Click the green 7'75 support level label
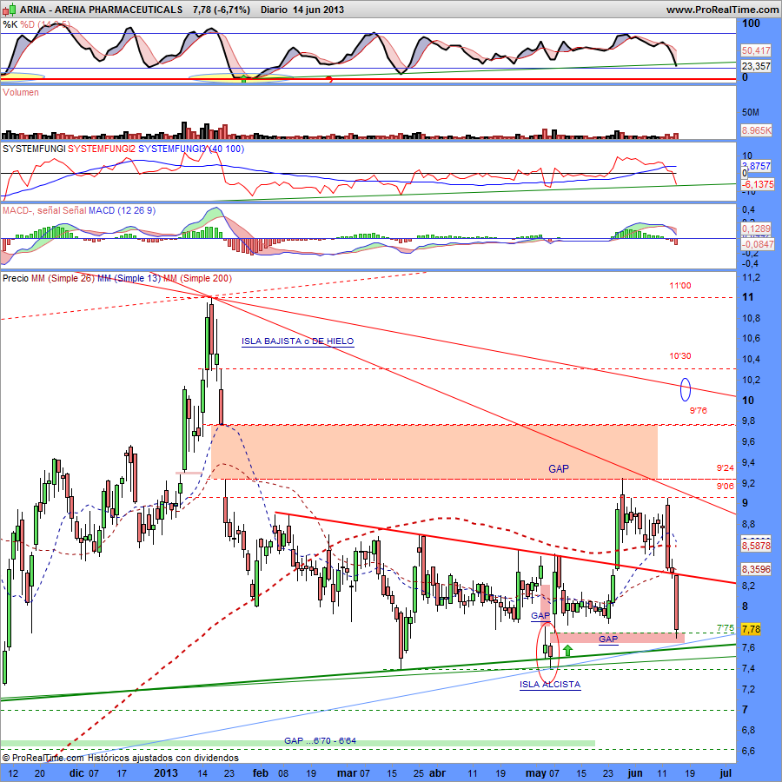782x782 pixels. pos(726,628)
